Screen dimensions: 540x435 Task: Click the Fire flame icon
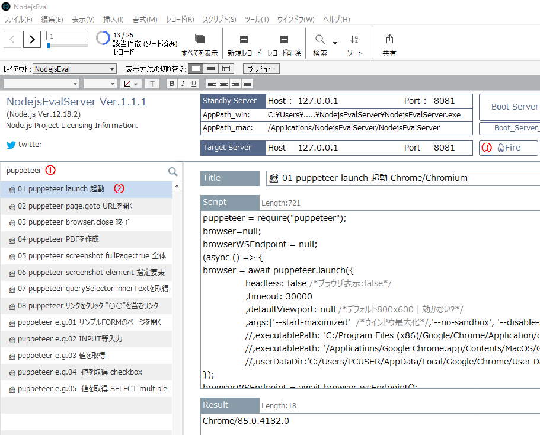500,148
